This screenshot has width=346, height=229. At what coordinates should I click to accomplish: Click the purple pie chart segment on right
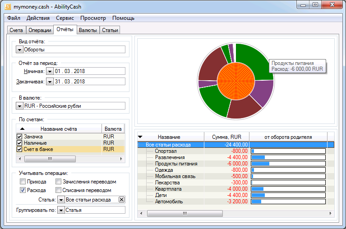(263, 92)
